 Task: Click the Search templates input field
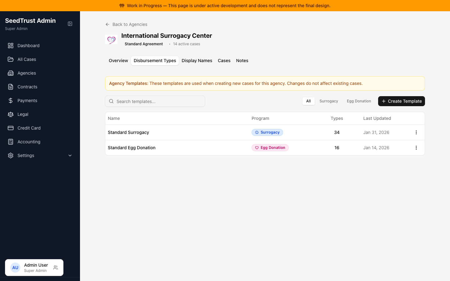(155, 101)
